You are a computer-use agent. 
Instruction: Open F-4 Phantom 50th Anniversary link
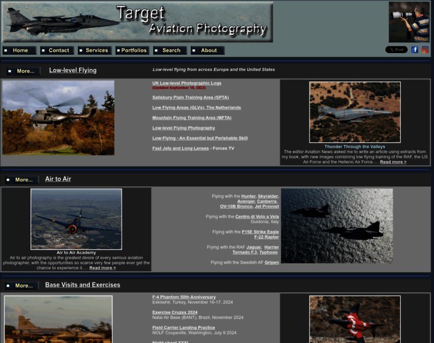pos(184,297)
